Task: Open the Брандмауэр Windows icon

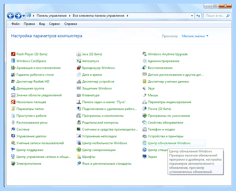Action: pyautogui.click(x=79, y=68)
